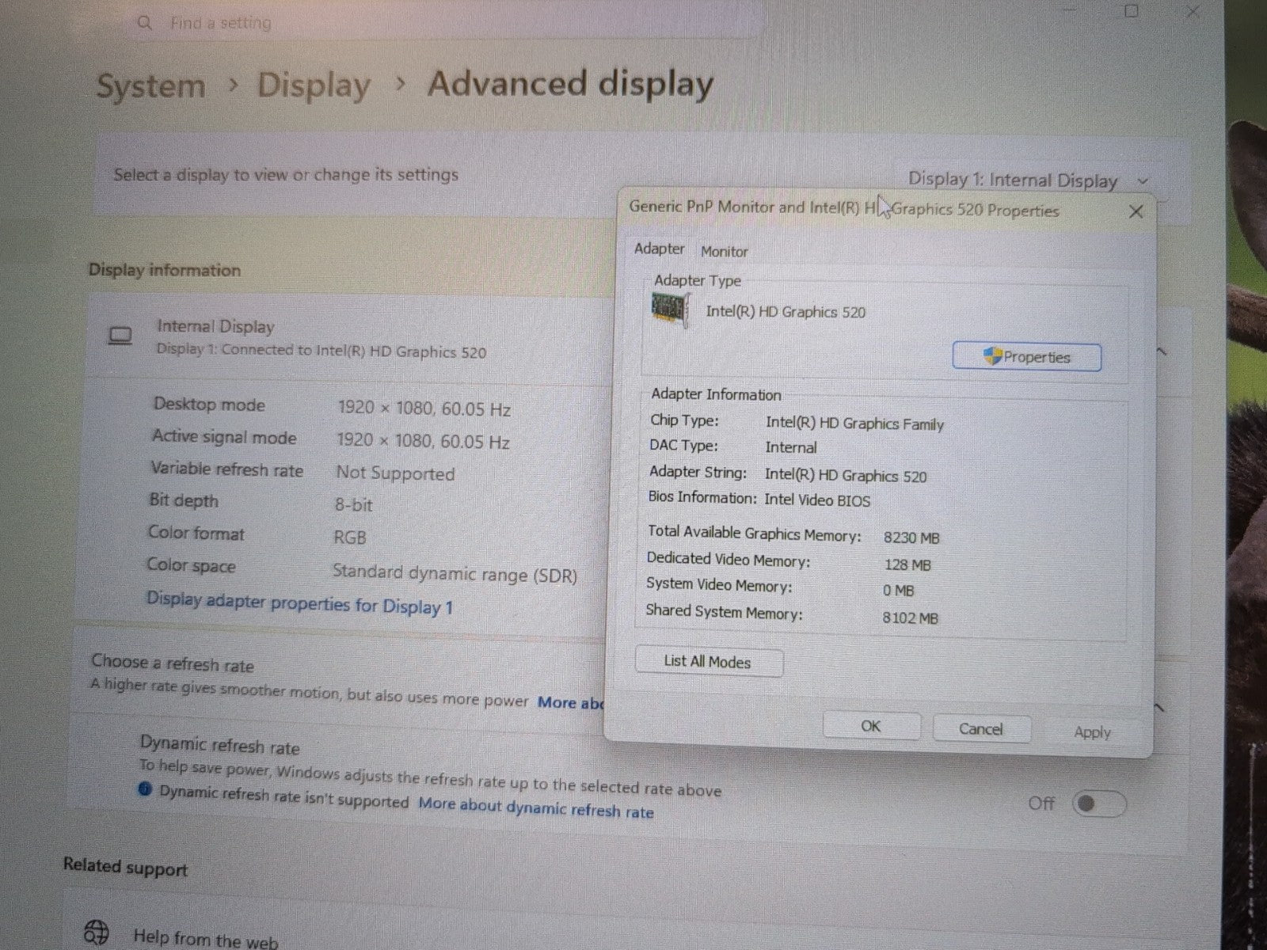Click the search magnifier icon
Screen dimensions: 1267x950
pyautogui.click(x=144, y=23)
